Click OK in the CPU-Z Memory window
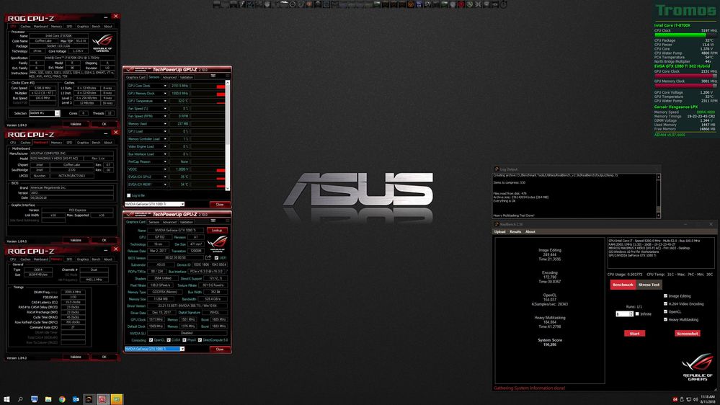This screenshot has height=405, width=720. (104, 357)
